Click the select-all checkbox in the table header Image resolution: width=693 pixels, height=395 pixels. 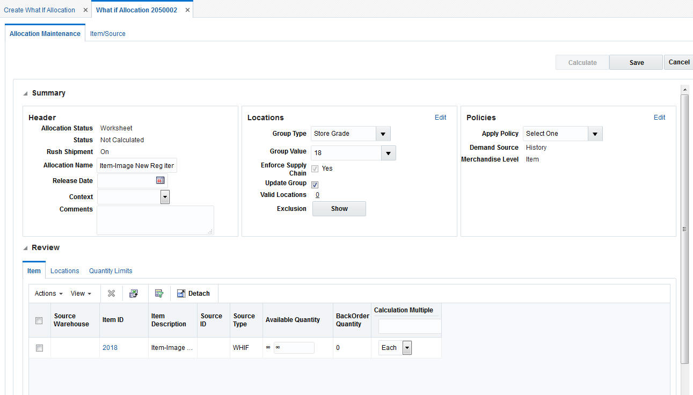coord(39,320)
